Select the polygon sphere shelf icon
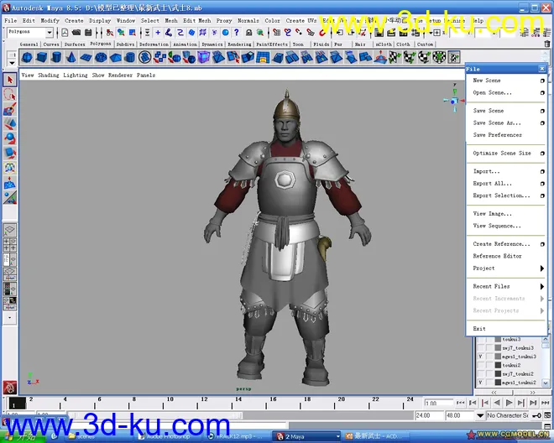The height and width of the screenshot is (443, 554). (27, 58)
